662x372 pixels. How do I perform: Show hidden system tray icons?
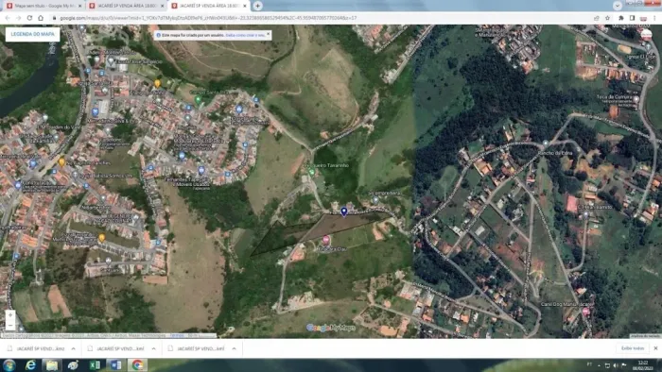(599, 364)
